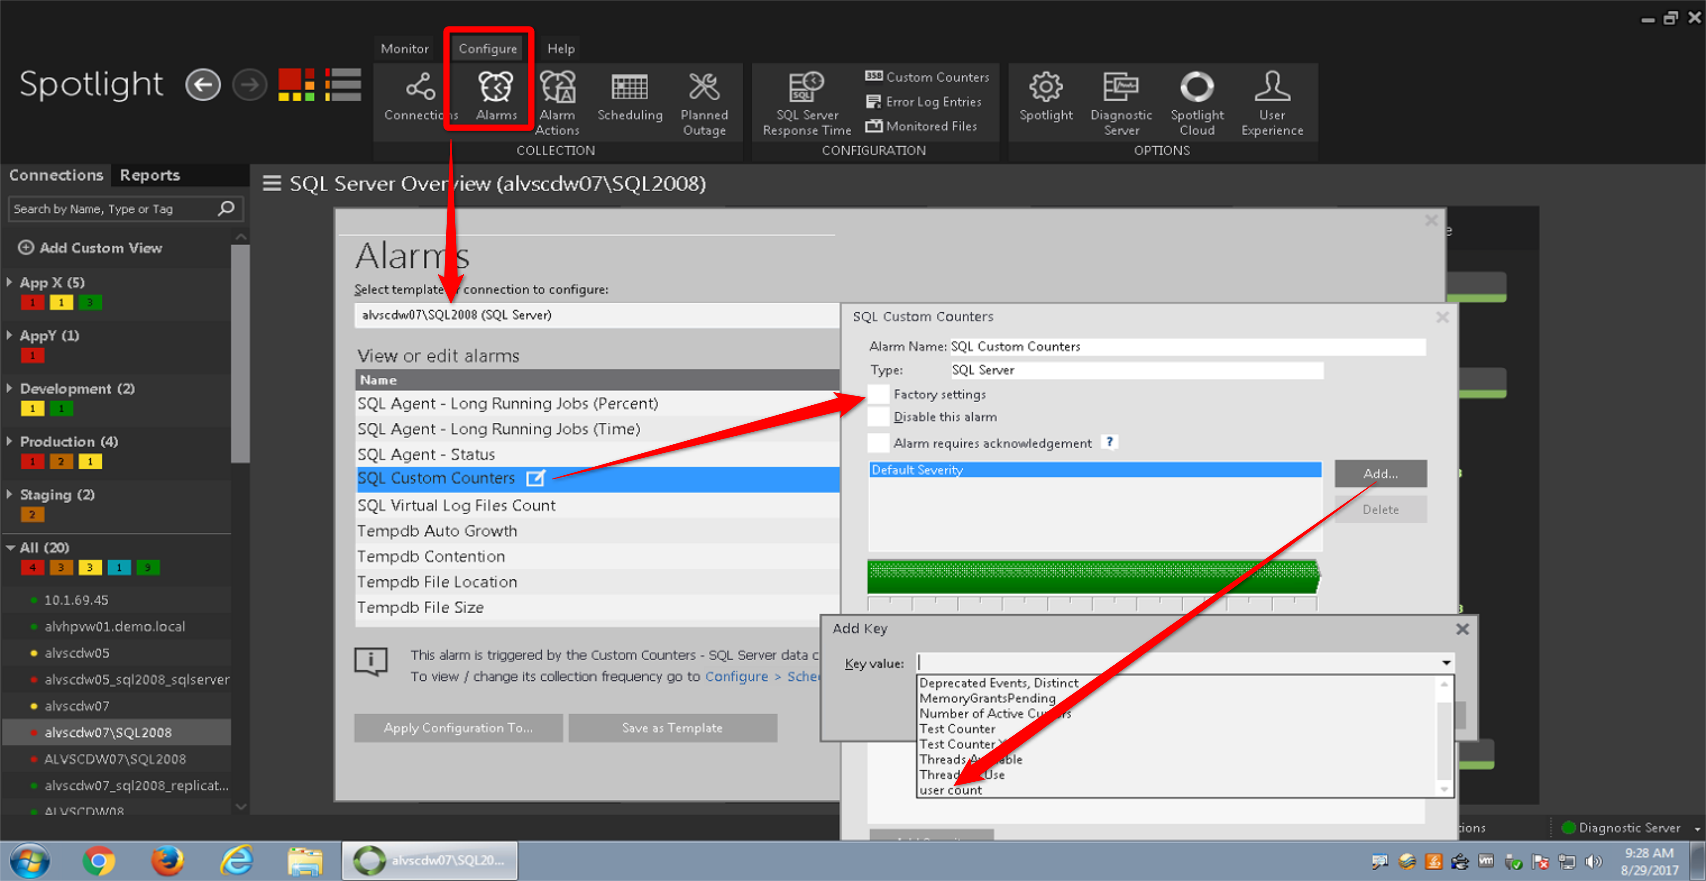Viewport: 1706px width, 881px height.
Task: Check the Disable this alarm box
Action: pyautogui.click(x=878, y=417)
